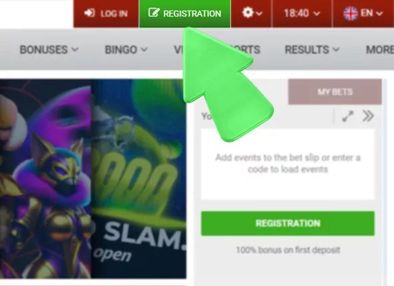The height and width of the screenshot is (286, 394).
Task: Click Registration button in top bar
Action: click(x=185, y=13)
